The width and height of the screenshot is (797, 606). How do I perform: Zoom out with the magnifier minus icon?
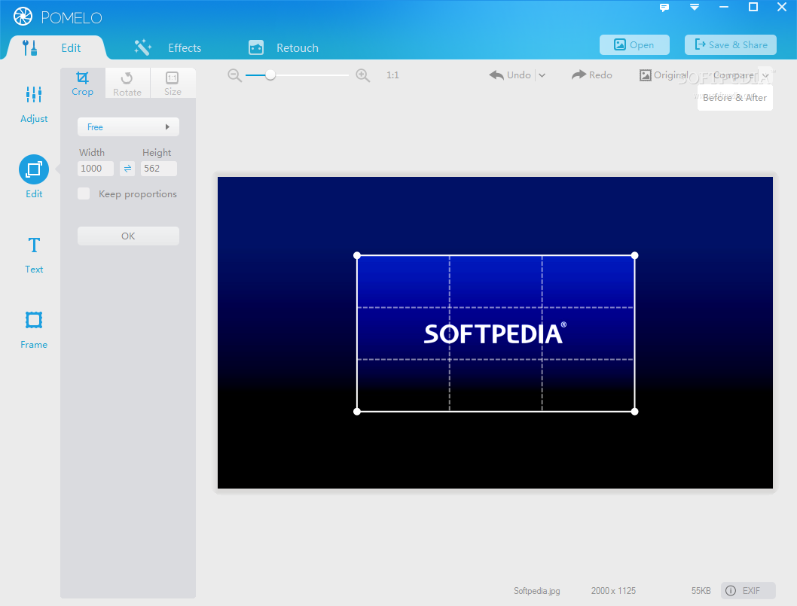click(234, 75)
